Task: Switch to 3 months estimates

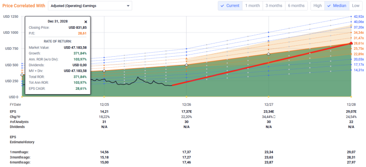Action: (274, 5)
